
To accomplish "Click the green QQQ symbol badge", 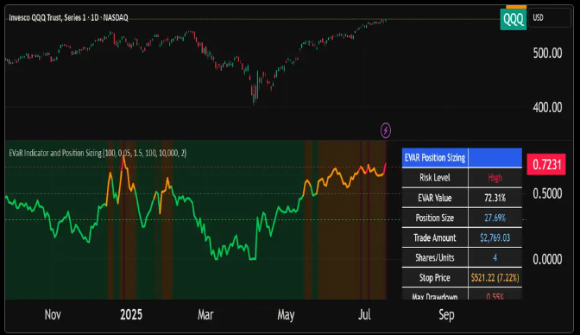I will [514, 19].
